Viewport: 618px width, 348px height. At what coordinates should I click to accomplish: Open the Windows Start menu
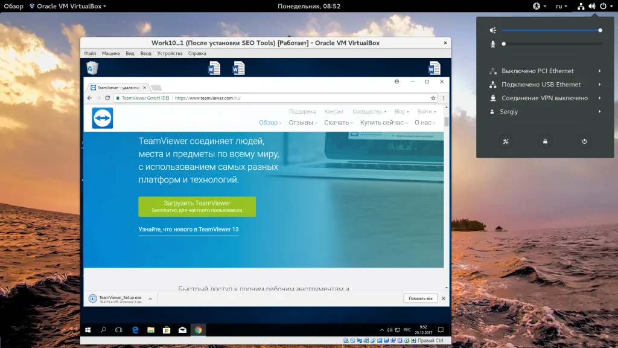coord(88,330)
